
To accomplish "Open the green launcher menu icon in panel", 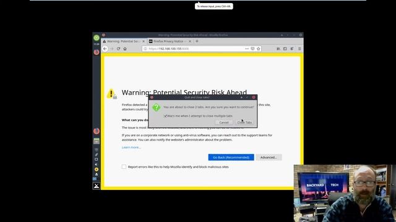I will [x=97, y=38].
